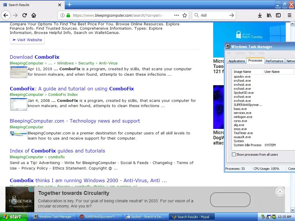Select lsass.exe process
The width and height of the screenshot is (295, 221).
[x=240, y=109]
